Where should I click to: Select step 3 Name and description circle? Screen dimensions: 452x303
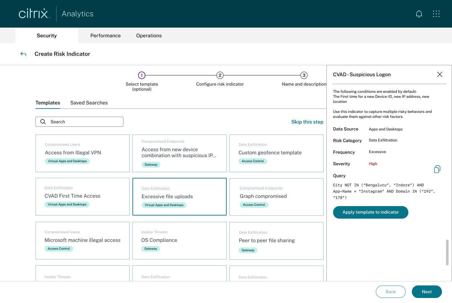pos(304,75)
